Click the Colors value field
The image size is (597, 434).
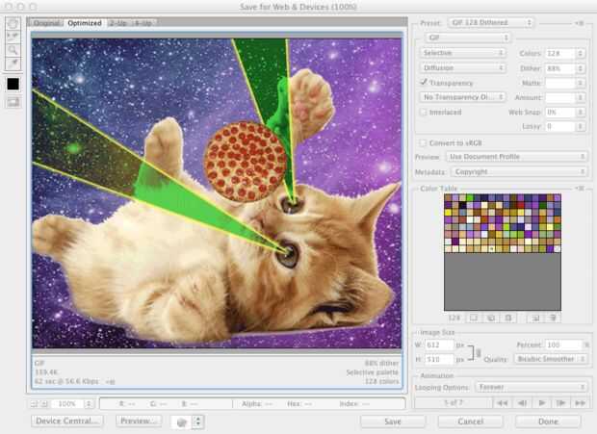[x=560, y=53]
